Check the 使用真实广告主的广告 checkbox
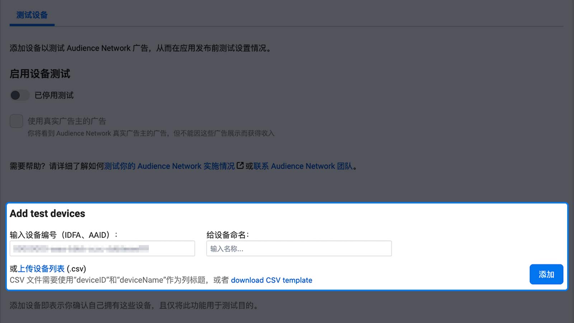Screen dimensions: 574x323 click(x=17, y=121)
